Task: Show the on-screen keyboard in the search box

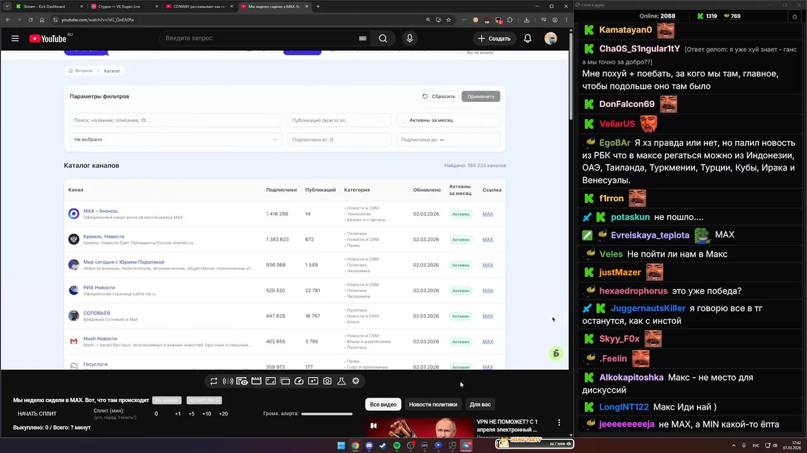Action: tap(363, 38)
